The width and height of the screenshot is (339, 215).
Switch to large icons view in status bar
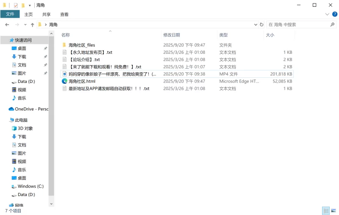point(333,211)
